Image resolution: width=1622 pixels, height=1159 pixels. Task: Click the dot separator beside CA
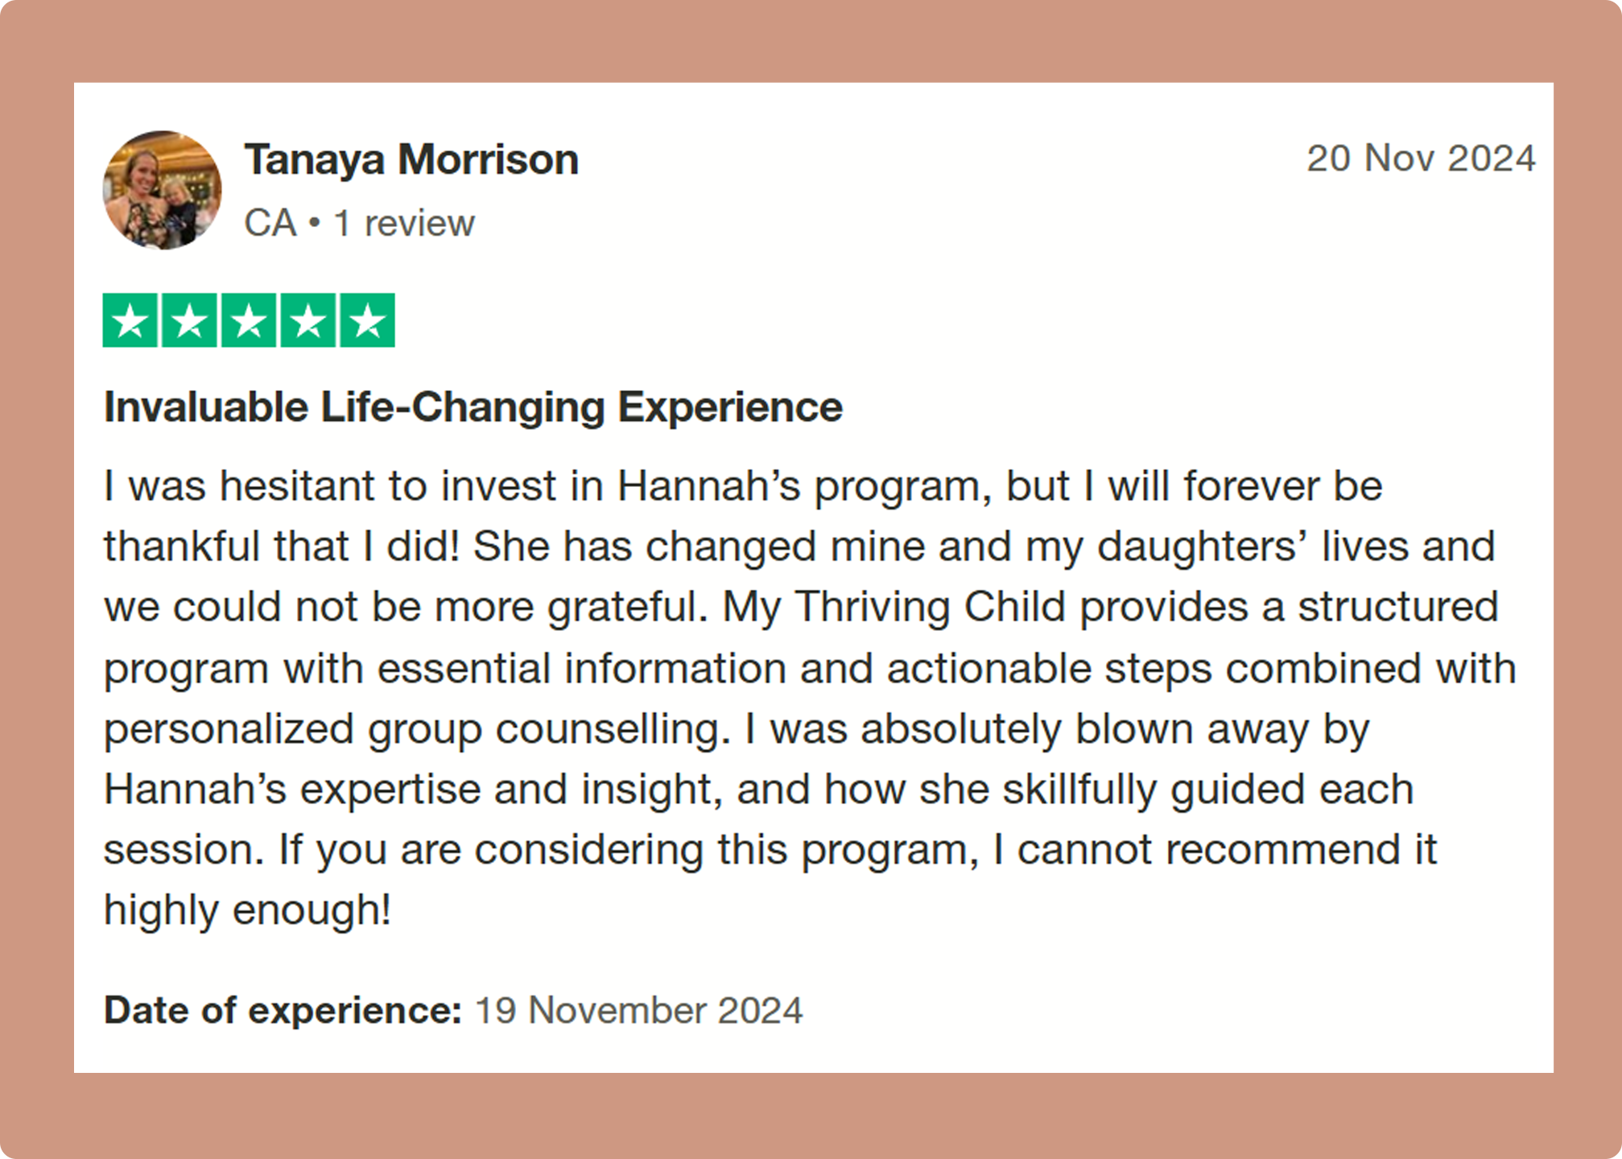coord(315,223)
